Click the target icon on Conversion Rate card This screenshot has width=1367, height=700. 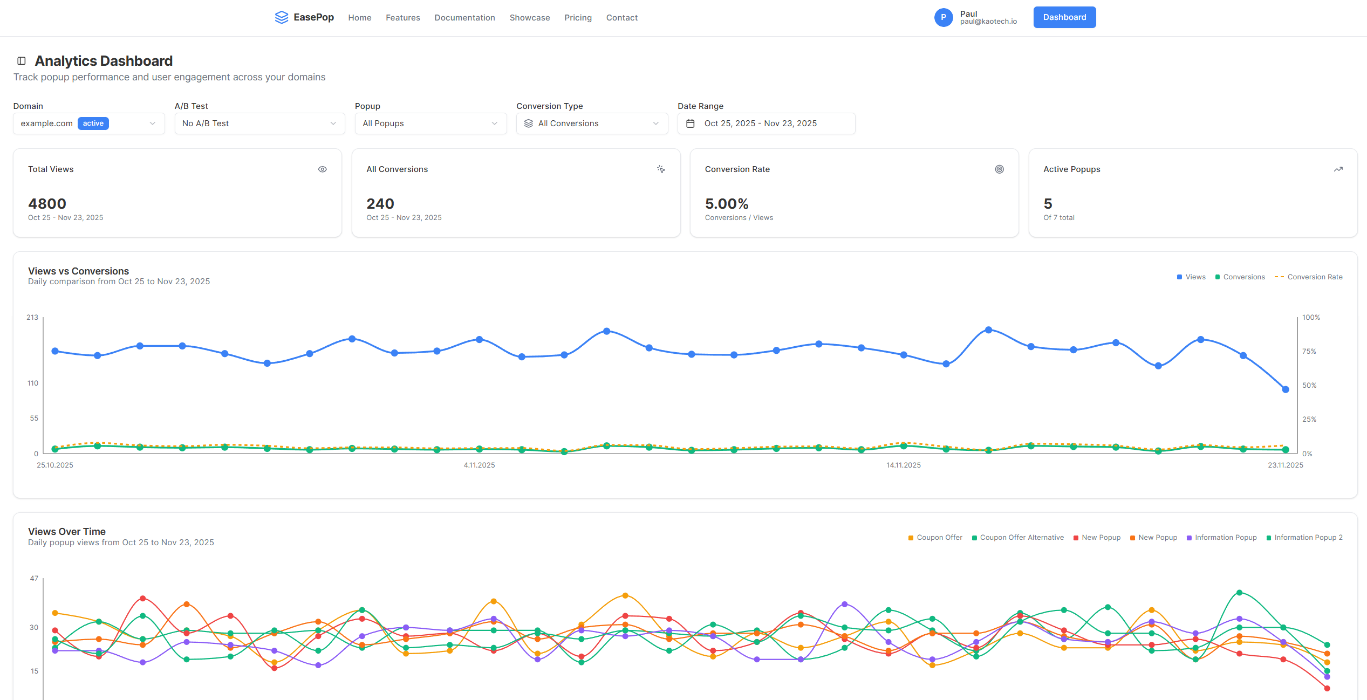(x=999, y=169)
